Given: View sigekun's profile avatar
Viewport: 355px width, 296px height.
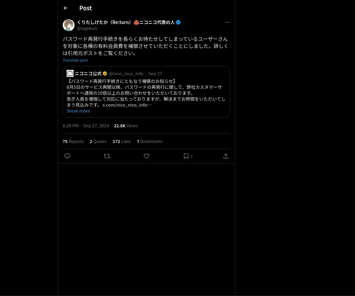Looking at the screenshot, I should pyautogui.click(x=69, y=25).
